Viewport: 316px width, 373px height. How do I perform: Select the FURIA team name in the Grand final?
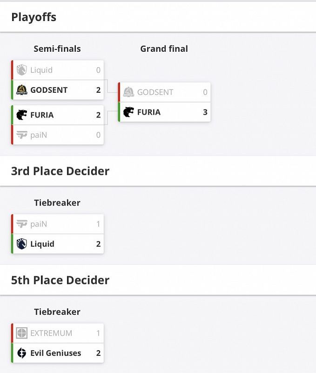(148, 112)
